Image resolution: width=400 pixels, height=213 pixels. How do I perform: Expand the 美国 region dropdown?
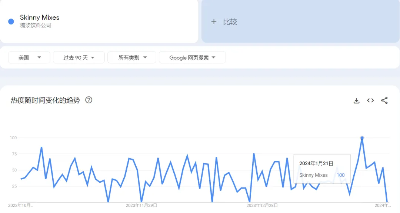(x=29, y=57)
